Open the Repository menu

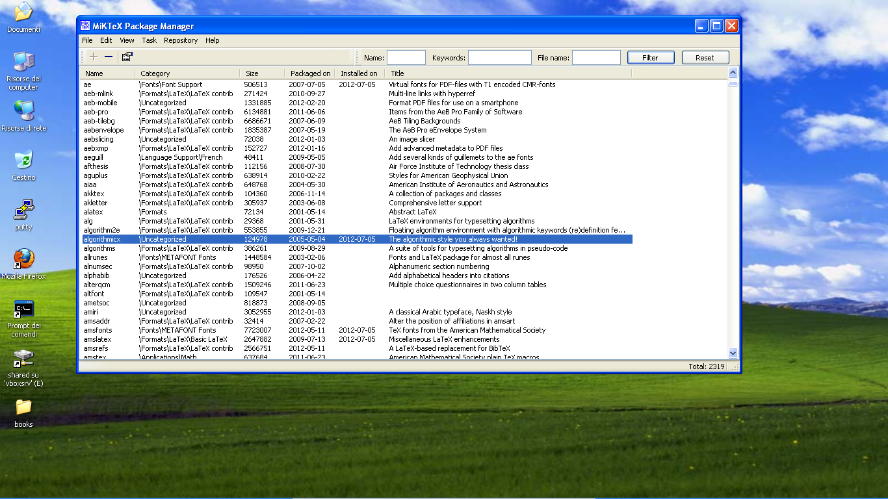pos(181,40)
